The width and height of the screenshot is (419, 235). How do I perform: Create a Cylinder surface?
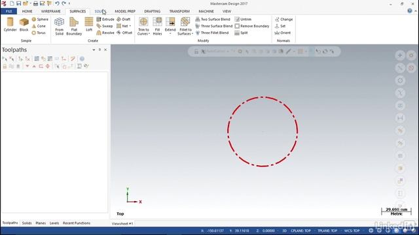(10, 25)
